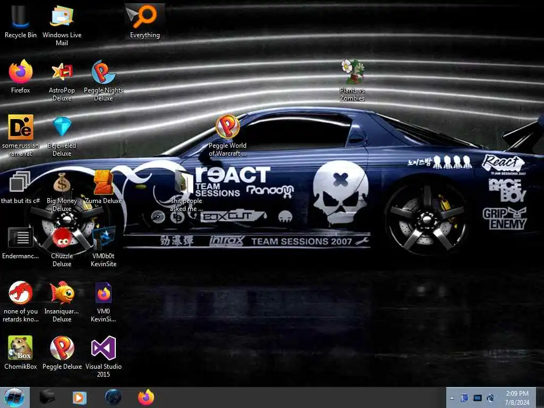The image size is (544, 408).
Task: Click the monitor icon in system tray
Action: pyautogui.click(x=478, y=398)
